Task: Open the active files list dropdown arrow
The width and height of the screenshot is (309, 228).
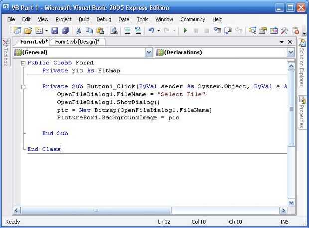Action: point(282,42)
